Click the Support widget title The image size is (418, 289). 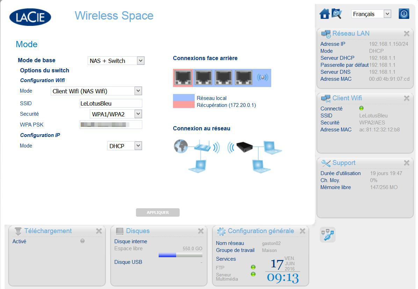coord(344,162)
